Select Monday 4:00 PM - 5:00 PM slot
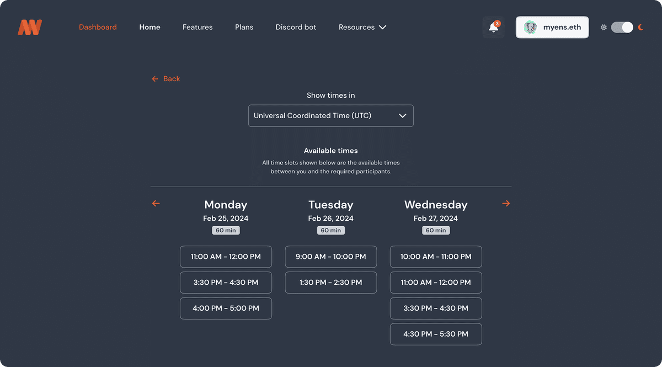This screenshot has height=367, width=662. (226, 308)
